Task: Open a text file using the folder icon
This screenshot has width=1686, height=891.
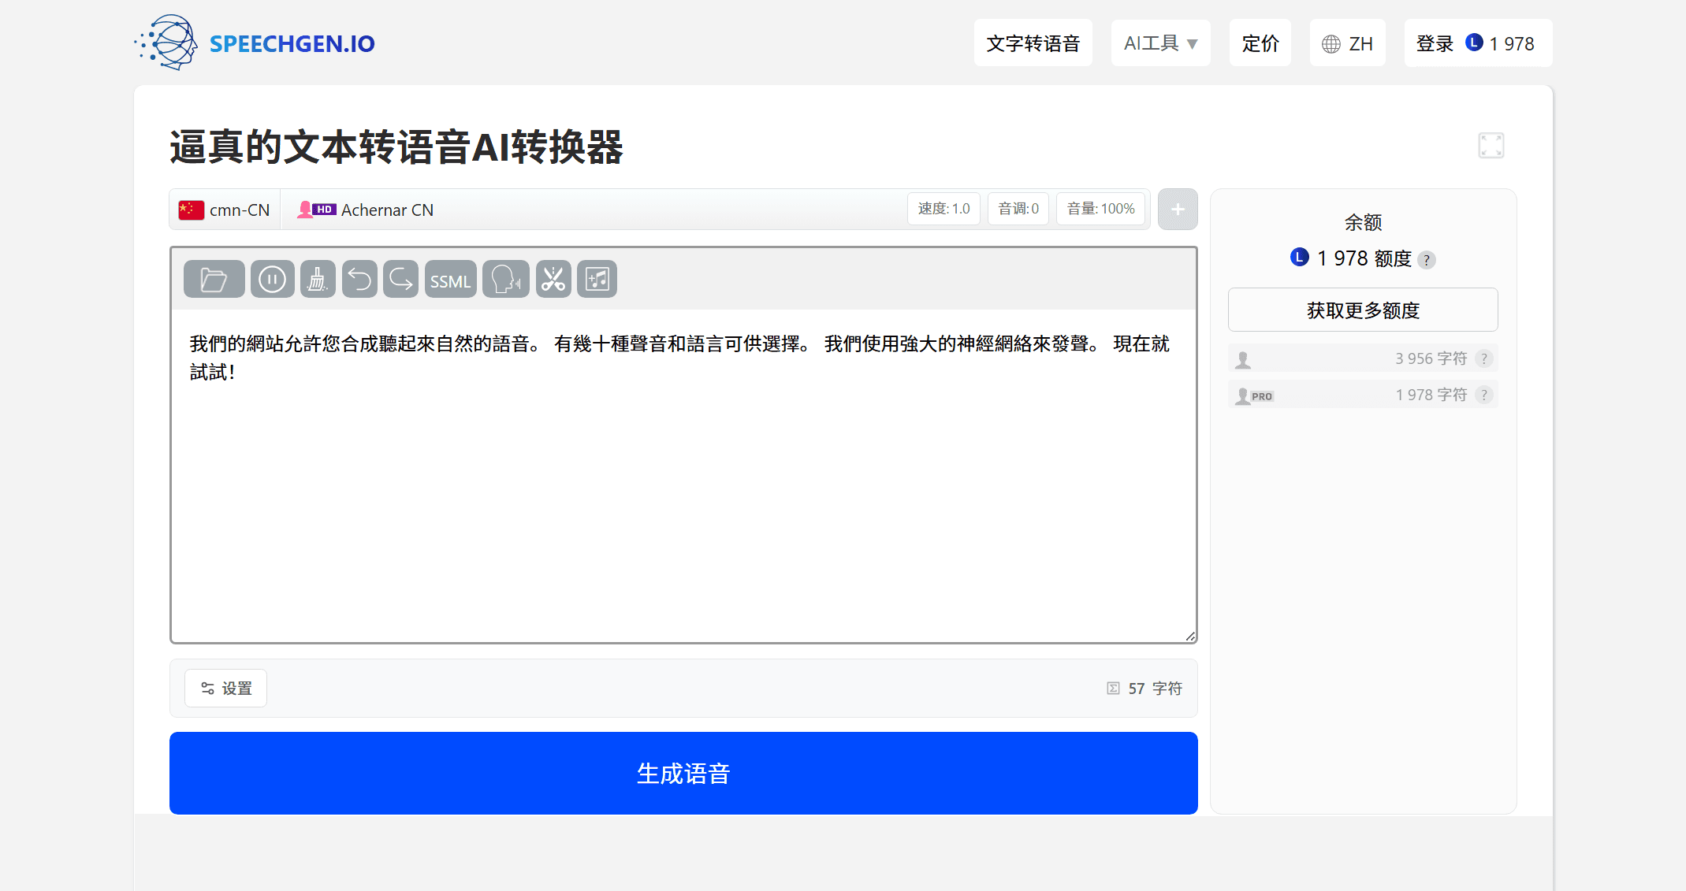Action: 213,278
